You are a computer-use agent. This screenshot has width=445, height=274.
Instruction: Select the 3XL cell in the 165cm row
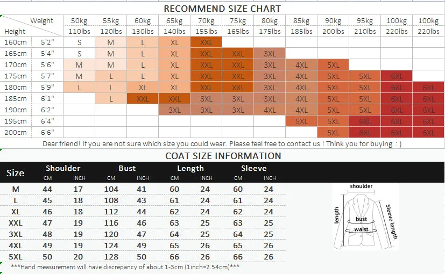click(270, 54)
